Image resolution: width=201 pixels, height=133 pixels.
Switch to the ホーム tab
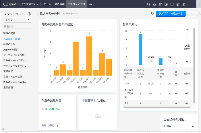[x=48, y=4]
